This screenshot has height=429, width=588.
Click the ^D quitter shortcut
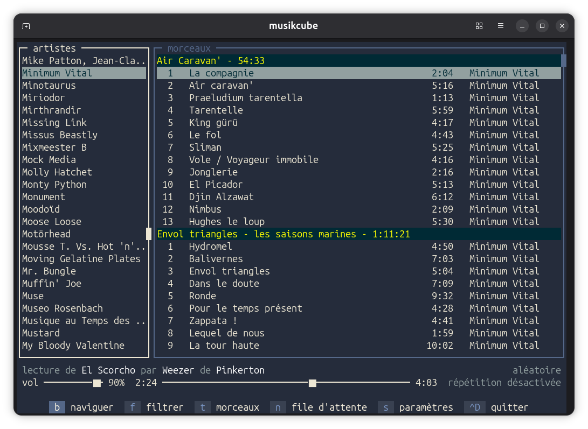coord(474,407)
